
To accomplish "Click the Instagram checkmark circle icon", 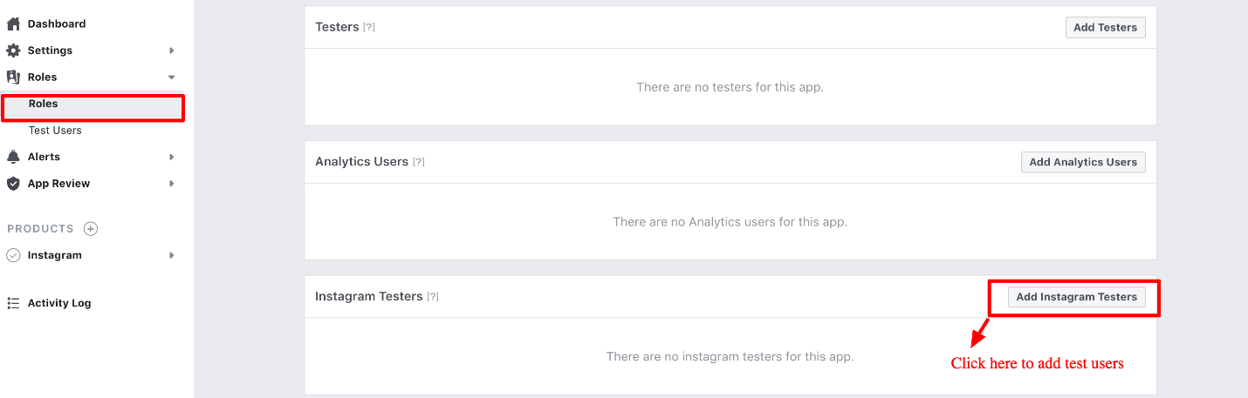I will [13, 255].
